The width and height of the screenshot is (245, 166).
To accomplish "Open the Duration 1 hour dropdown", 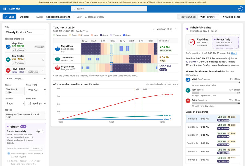I will (x=15, y=103).
